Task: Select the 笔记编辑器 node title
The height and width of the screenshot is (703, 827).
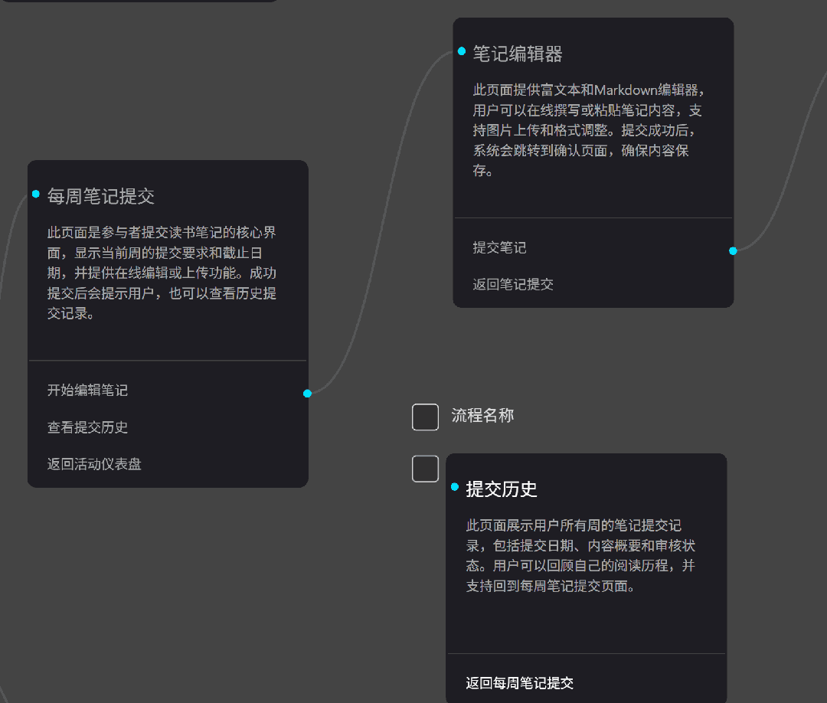Action: coord(518,54)
